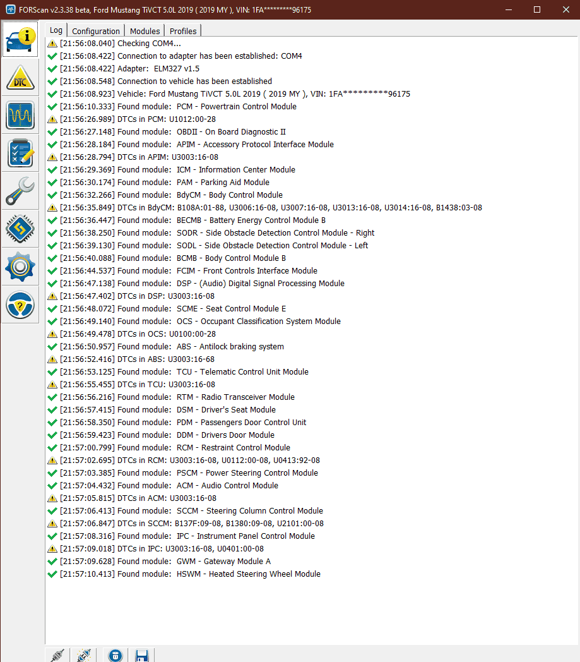Viewport: 580px width, 662px height.
Task: Select the SODL Side Obstacle Detection Left line
Action: pyautogui.click(x=208, y=246)
